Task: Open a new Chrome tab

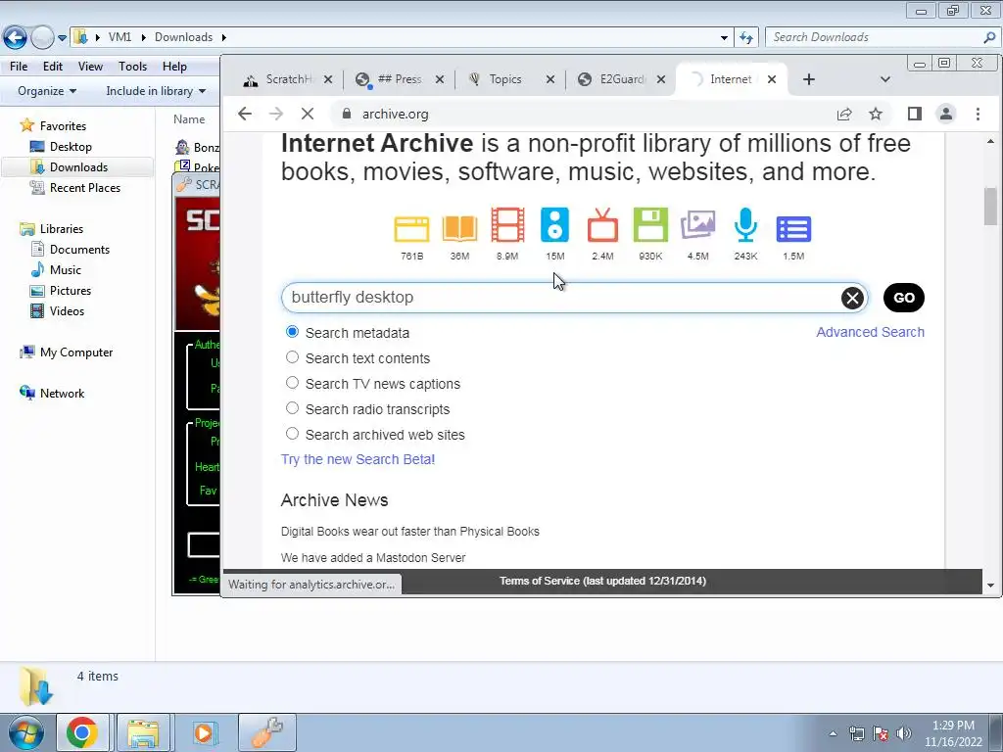Action: [x=808, y=79]
